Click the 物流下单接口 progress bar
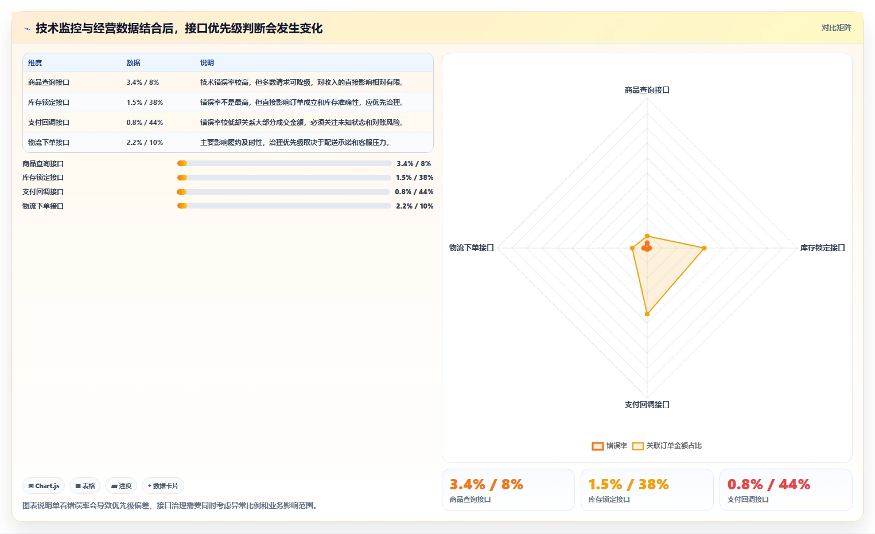This screenshot has height=534, width=875. pos(284,206)
